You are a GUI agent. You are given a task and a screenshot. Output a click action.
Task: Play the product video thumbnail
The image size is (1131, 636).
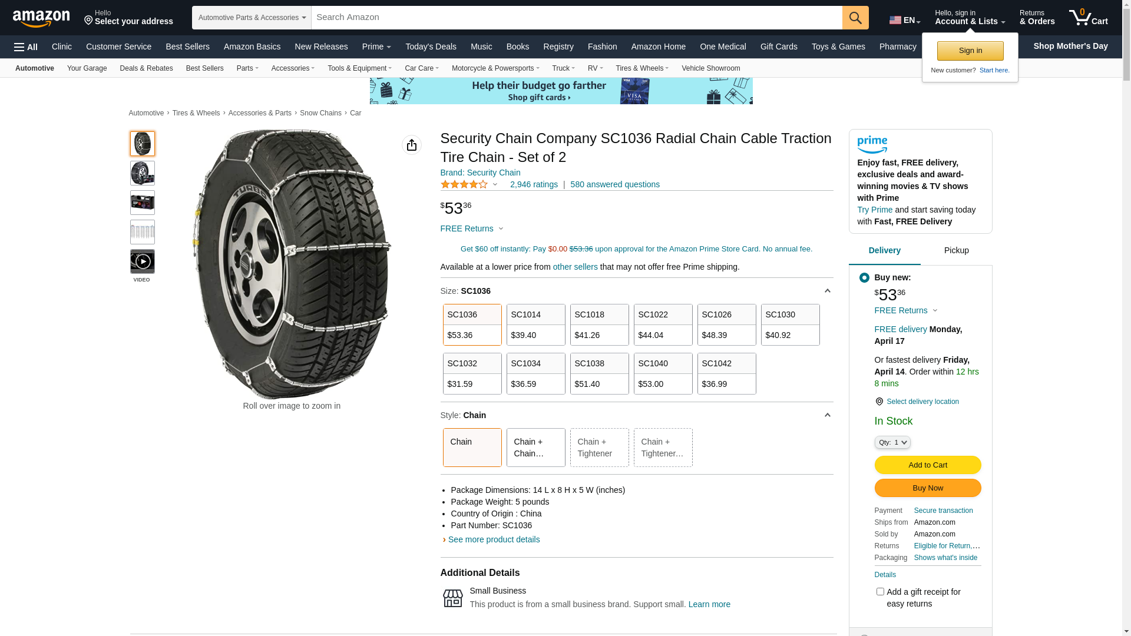point(143,261)
